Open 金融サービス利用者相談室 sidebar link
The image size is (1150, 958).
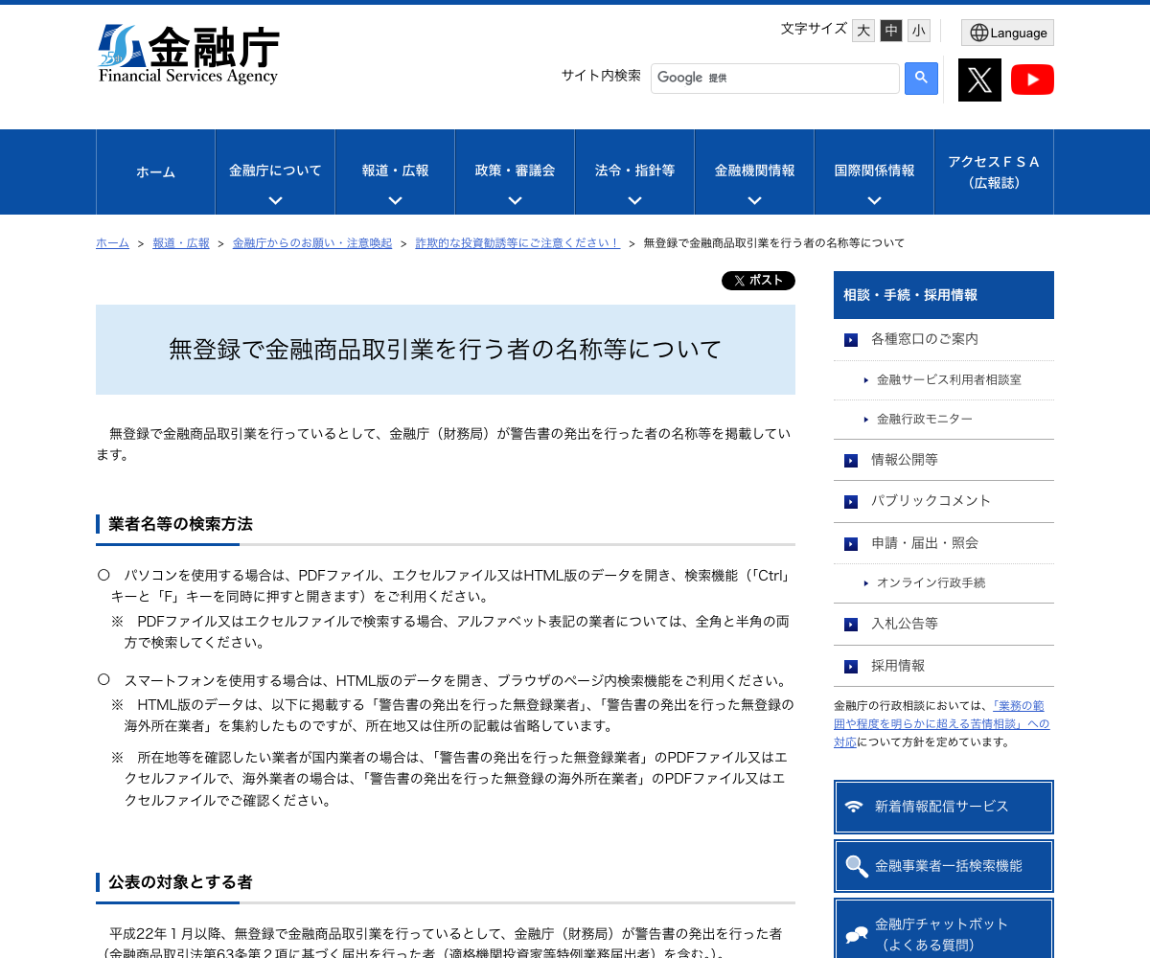click(x=949, y=380)
